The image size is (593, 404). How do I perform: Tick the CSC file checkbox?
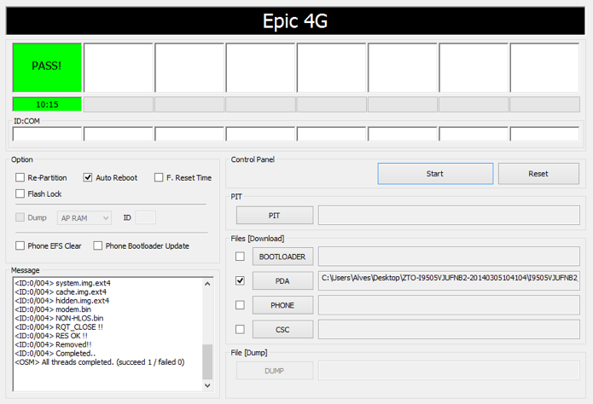pos(240,329)
